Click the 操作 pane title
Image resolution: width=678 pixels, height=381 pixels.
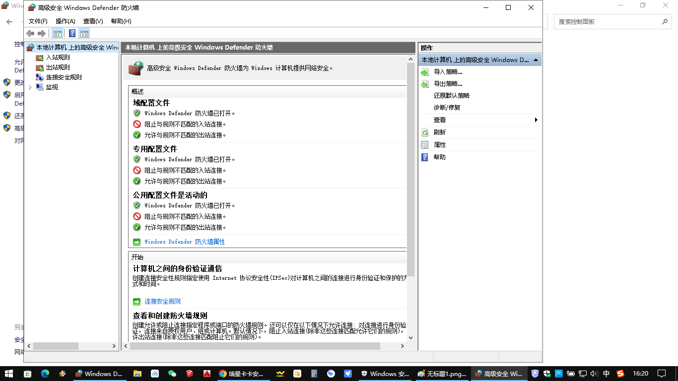click(x=427, y=48)
